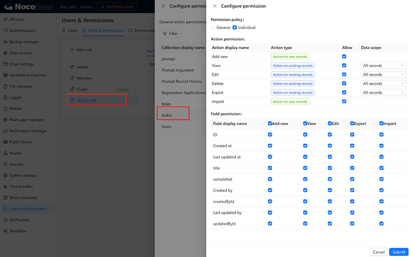Open the Delete action data scope dropdown
Screen dimensions: 412x257
pyautogui.click(x=383, y=83)
